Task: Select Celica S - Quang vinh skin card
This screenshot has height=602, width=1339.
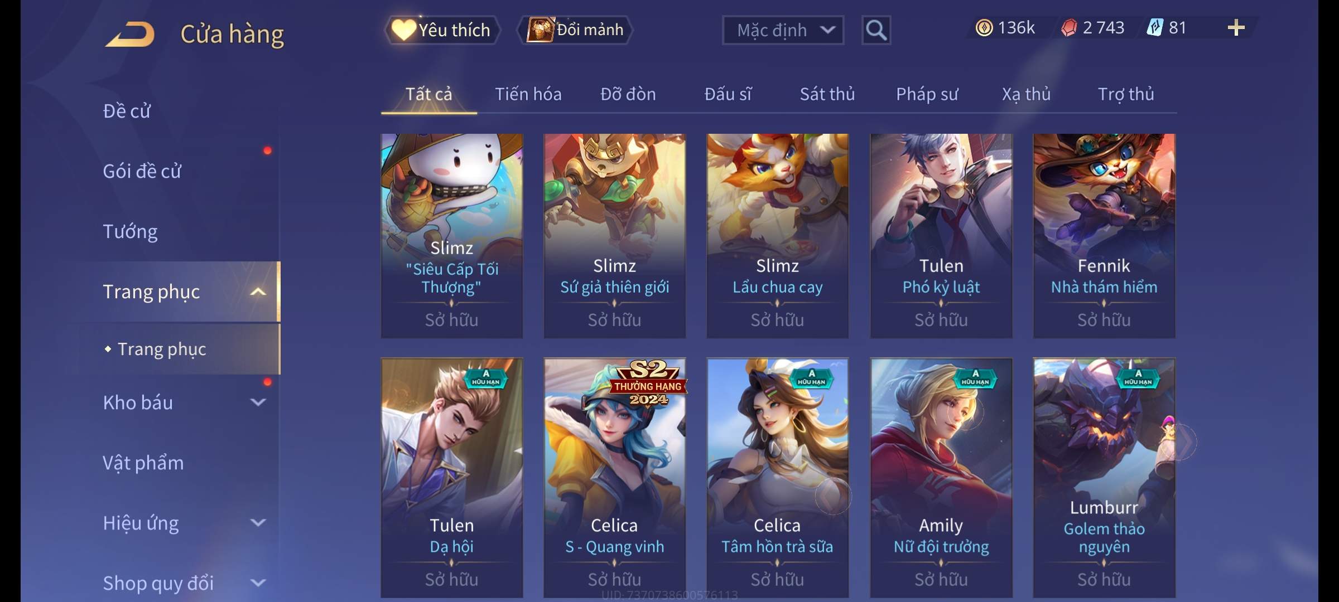Action: (x=614, y=478)
